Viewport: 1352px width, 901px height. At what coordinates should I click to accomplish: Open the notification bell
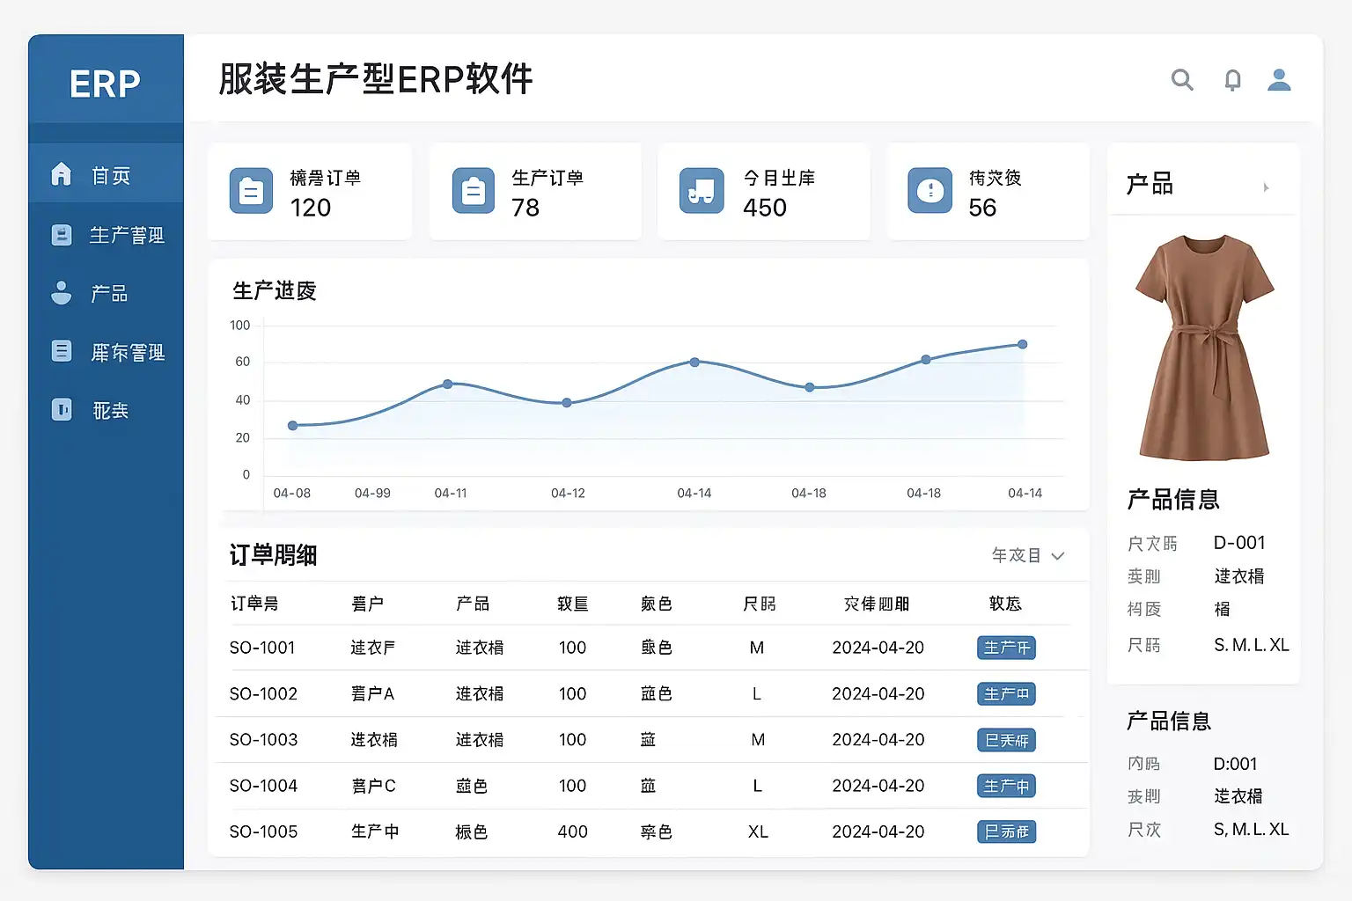pyautogui.click(x=1232, y=81)
